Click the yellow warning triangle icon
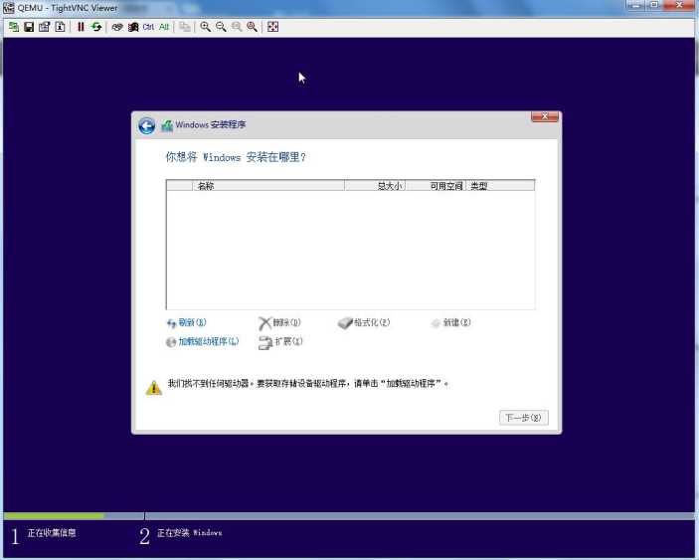This screenshot has height=560, width=699. 154,388
